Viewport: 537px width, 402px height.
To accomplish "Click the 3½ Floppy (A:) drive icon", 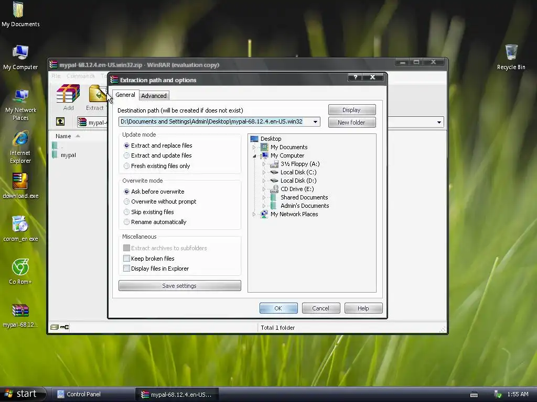I will (274, 164).
